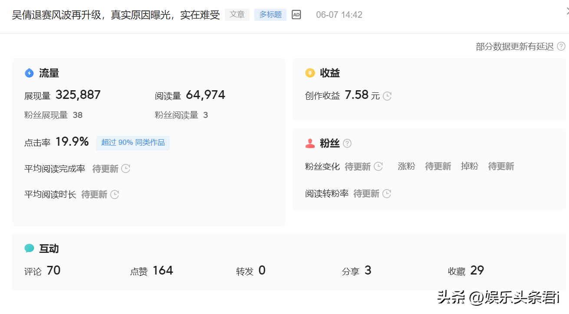Screen dimensions: 569x314
Task: Click help icon next to 部分数据更新有延迟
Action: click(x=561, y=46)
